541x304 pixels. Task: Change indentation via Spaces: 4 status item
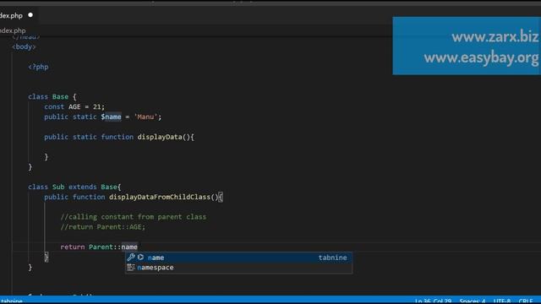point(473,301)
